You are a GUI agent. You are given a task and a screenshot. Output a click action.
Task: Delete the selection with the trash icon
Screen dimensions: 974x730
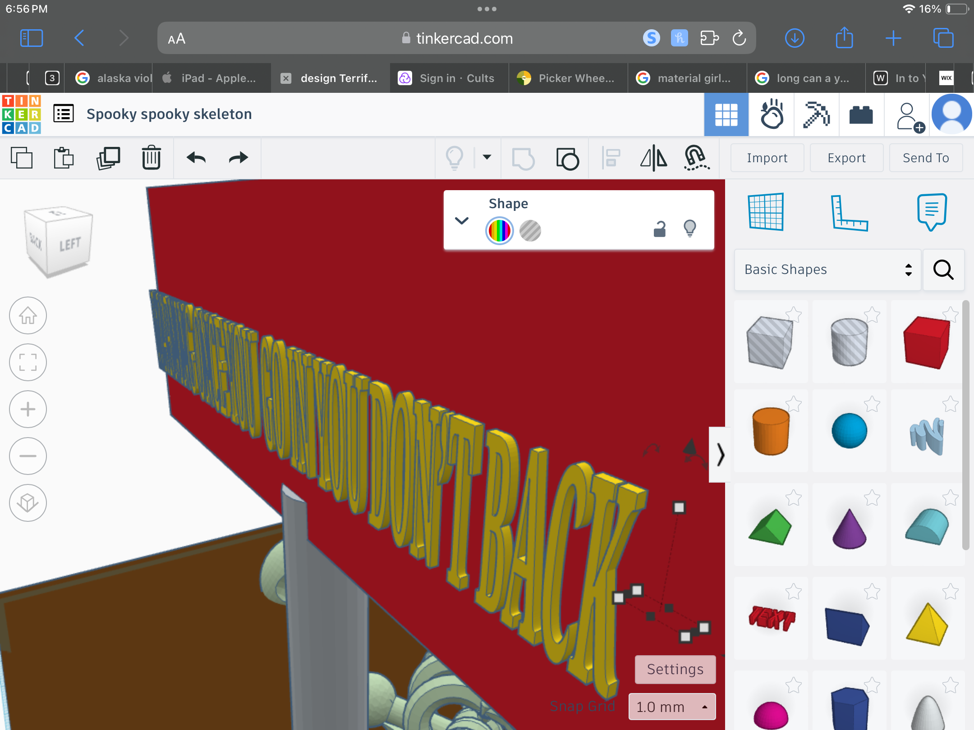coord(152,157)
